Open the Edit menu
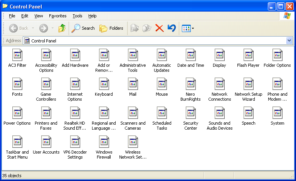Viewport: 296px width, 181px height. click(25, 16)
